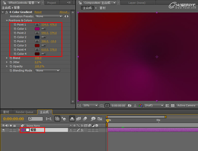The width and height of the screenshot is (198, 151).
Task: Open the Color 3 red swatch
Action: 37,45
